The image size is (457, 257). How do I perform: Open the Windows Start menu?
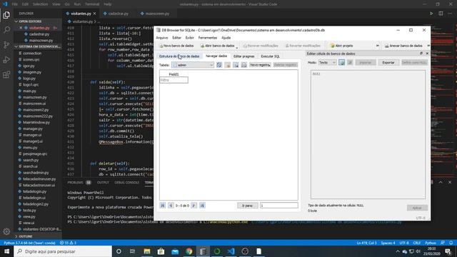click(x=6, y=251)
